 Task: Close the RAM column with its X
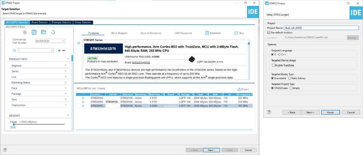pyautogui.click(x=222, y=95)
